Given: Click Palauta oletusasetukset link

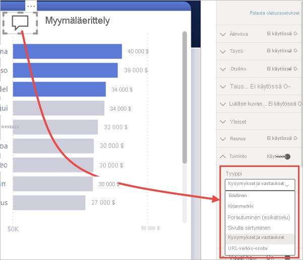Looking at the screenshot, I should (274, 13).
